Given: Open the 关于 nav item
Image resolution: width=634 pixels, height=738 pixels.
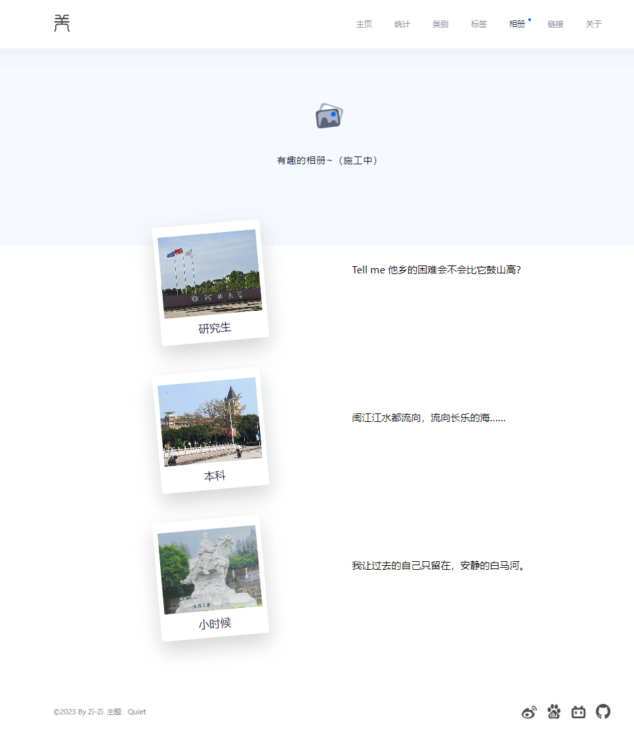Looking at the screenshot, I should tap(593, 24).
